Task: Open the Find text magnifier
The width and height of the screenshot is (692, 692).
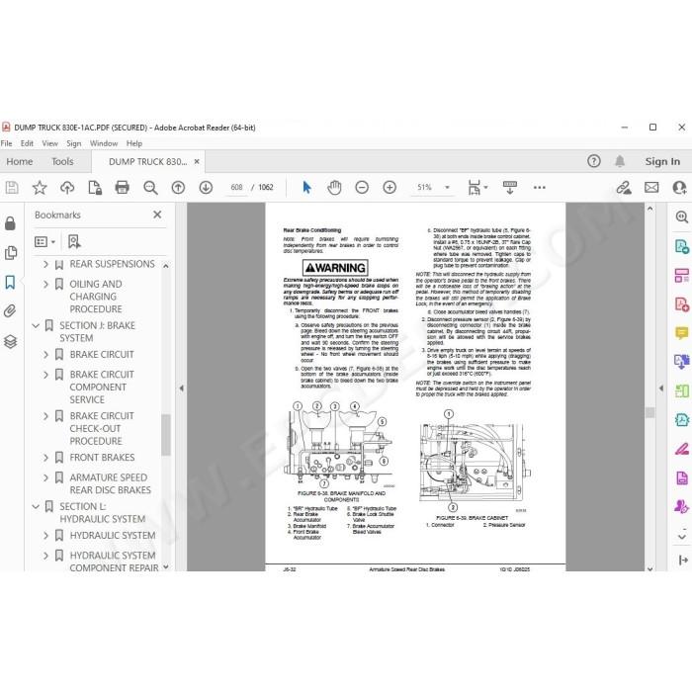Action: coord(150,188)
